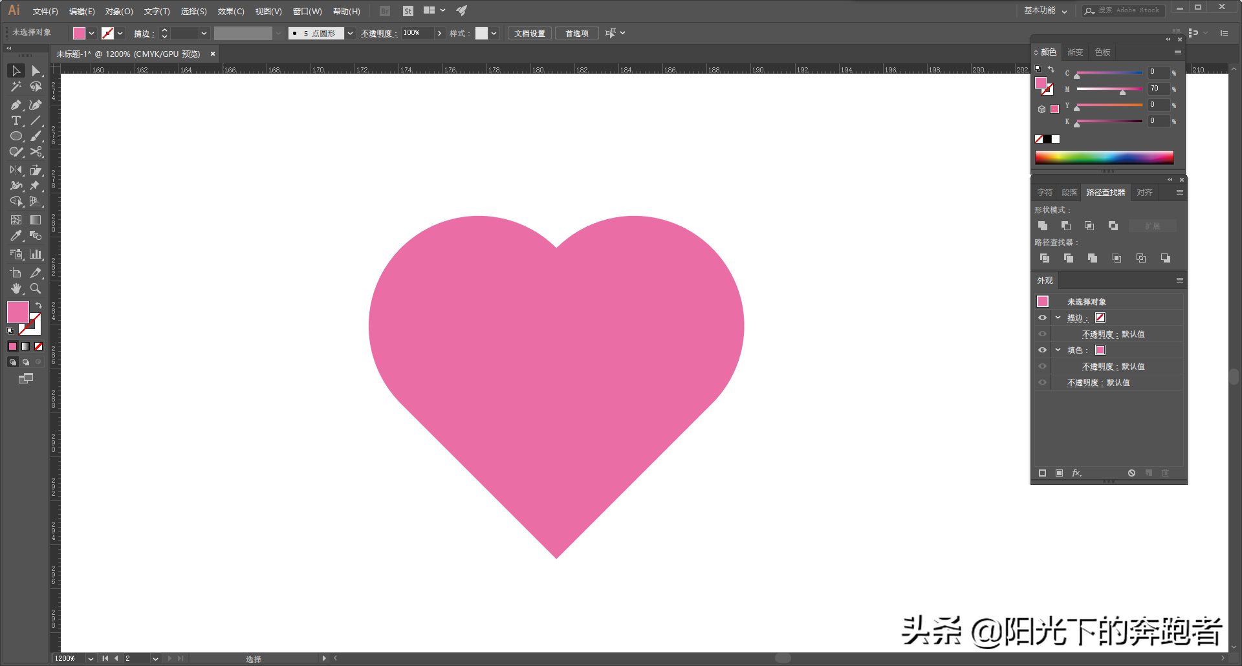Select the Ellipse shape tool
The image size is (1242, 666).
pos(16,136)
